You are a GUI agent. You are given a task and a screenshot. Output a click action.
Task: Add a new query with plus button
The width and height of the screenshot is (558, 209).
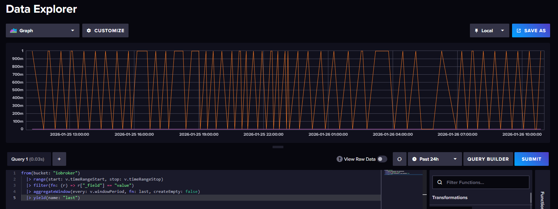point(59,159)
